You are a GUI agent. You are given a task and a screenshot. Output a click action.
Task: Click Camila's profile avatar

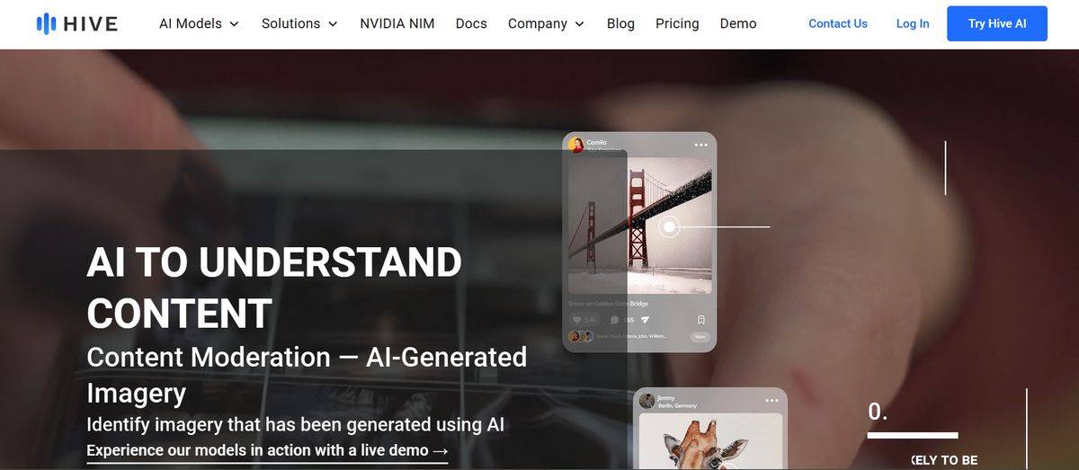tap(576, 145)
